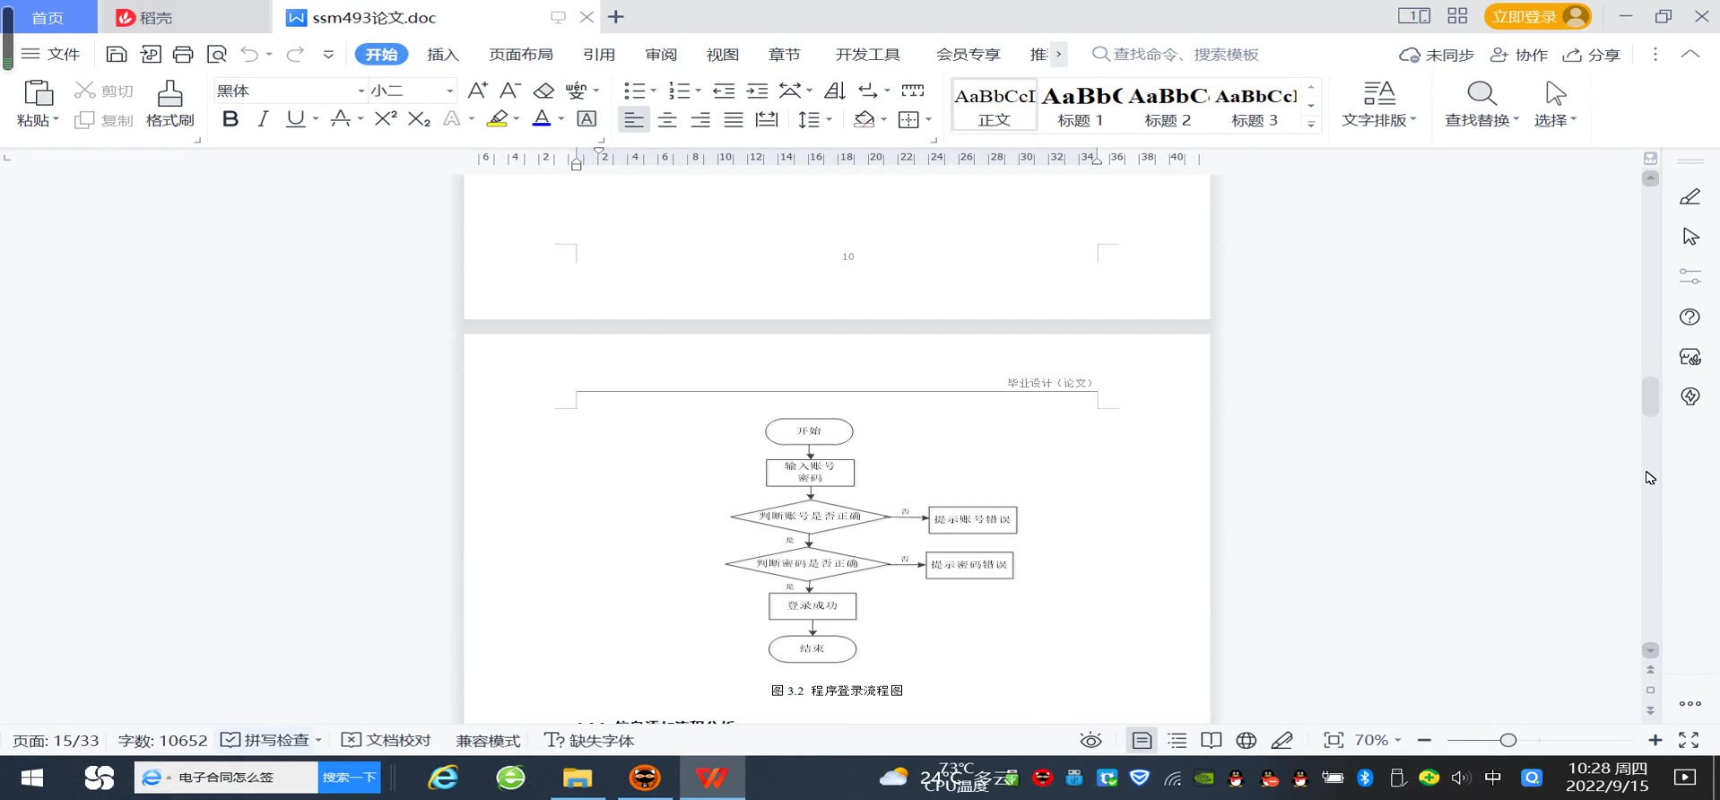
Task: Increase indent icon
Action: click(x=757, y=91)
